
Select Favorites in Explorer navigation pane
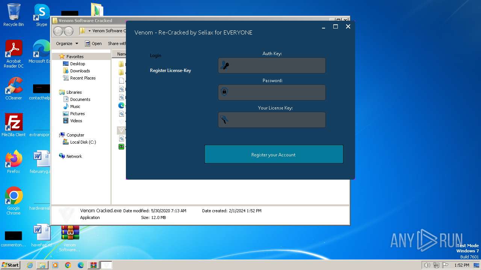click(75, 57)
